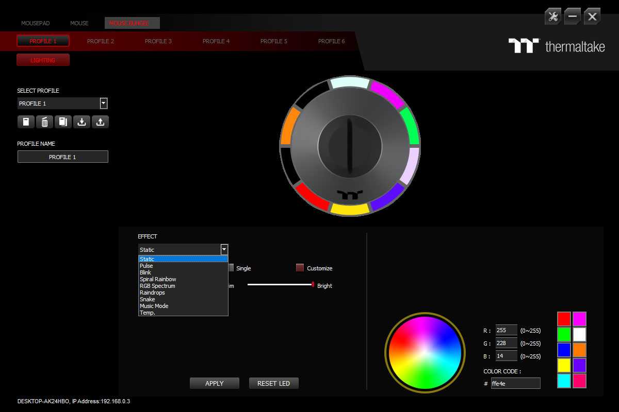Pick Music Mode in the effect list

click(x=154, y=306)
